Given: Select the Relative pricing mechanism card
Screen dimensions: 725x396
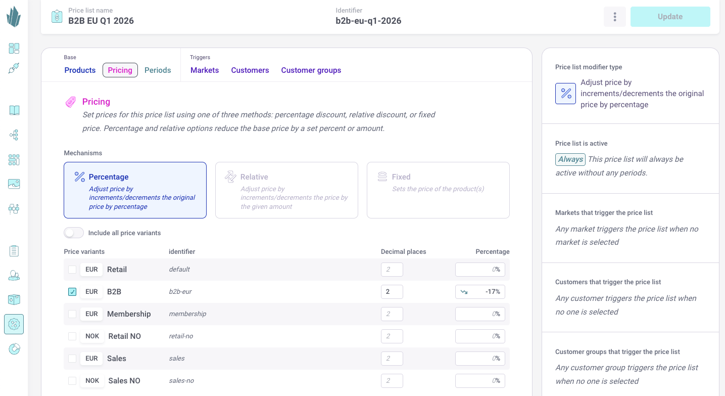Looking at the screenshot, I should [x=286, y=190].
